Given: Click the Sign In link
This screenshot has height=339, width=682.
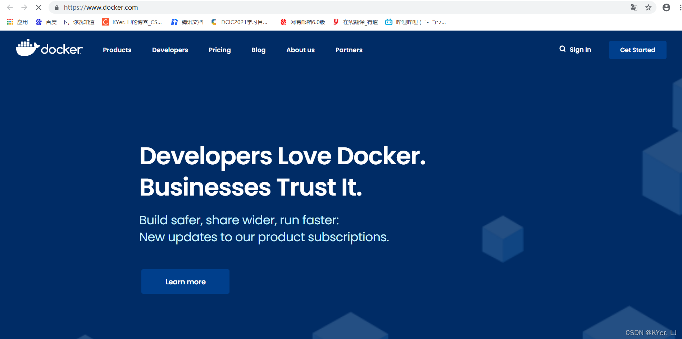Looking at the screenshot, I should 580,50.
